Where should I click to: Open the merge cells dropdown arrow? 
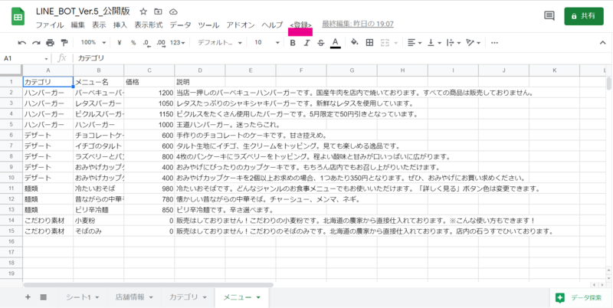(x=395, y=43)
